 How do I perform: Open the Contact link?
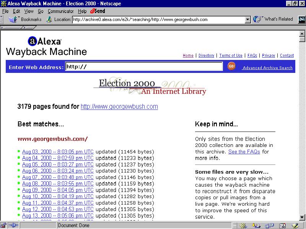[287, 55]
